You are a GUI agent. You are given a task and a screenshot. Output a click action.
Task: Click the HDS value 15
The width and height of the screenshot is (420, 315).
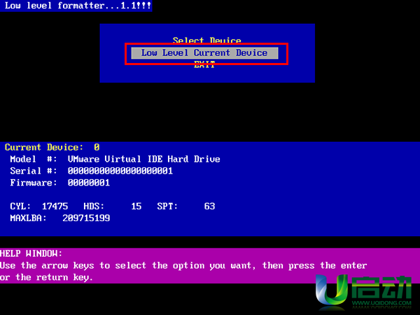pos(136,206)
